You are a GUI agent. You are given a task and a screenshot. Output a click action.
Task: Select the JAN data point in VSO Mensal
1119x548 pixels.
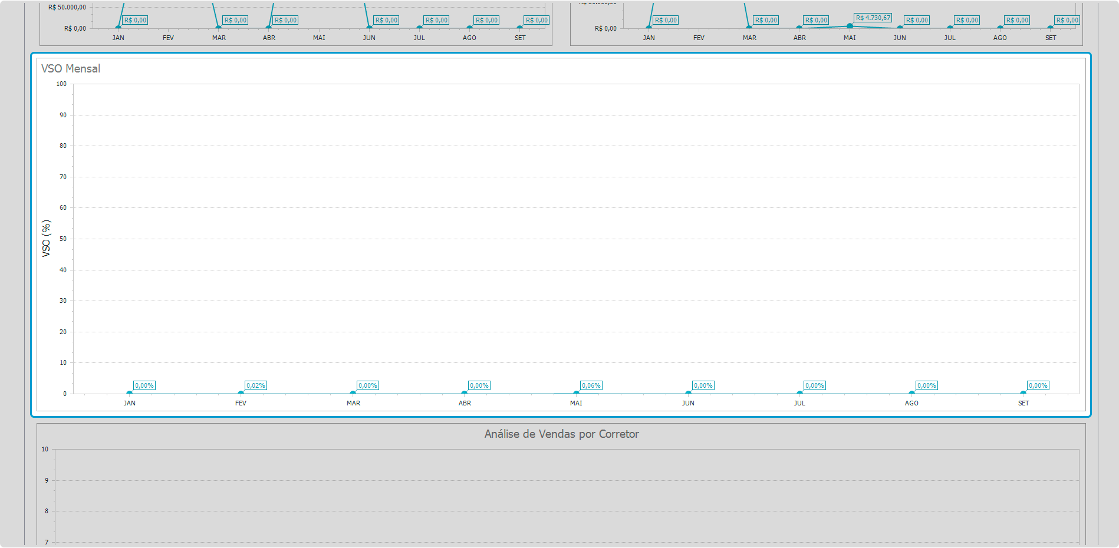130,393
